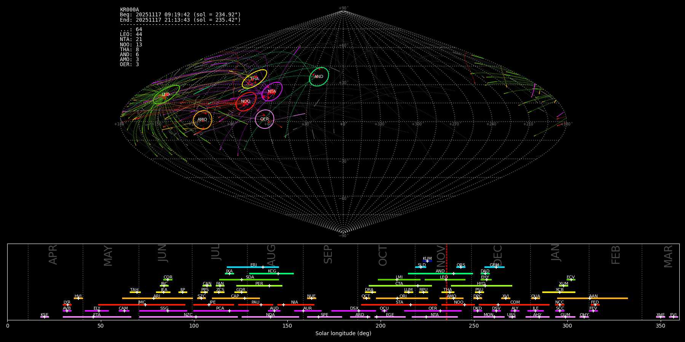Click the 'OER: 3' legend count line

coord(129,65)
